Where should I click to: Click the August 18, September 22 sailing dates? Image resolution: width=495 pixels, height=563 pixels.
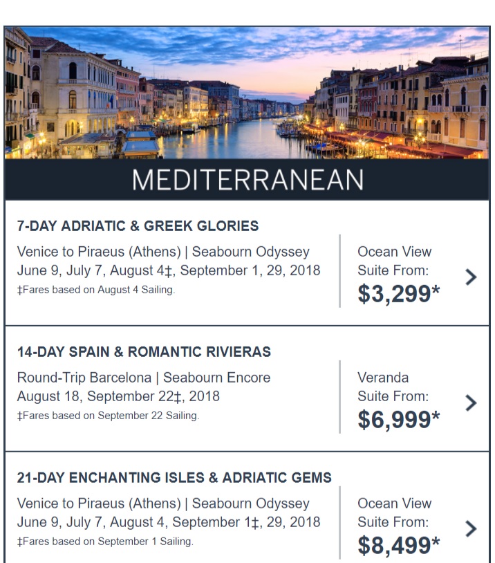tap(118, 396)
